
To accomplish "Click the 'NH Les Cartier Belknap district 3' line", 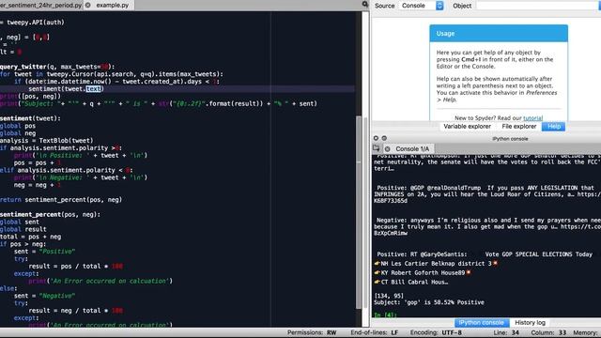I will 436,264.
